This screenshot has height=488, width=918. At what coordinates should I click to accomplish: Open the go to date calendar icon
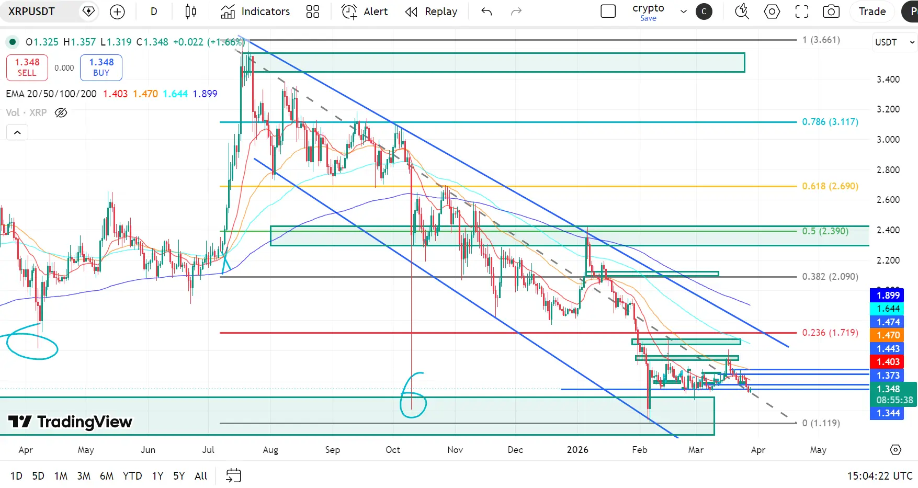[x=233, y=475]
